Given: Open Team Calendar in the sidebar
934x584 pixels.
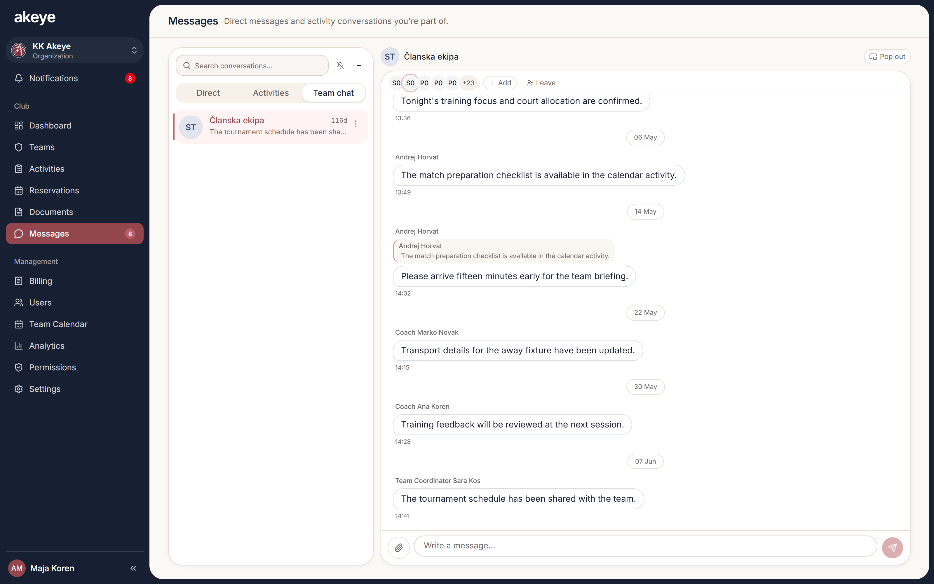Looking at the screenshot, I should (x=74, y=324).
